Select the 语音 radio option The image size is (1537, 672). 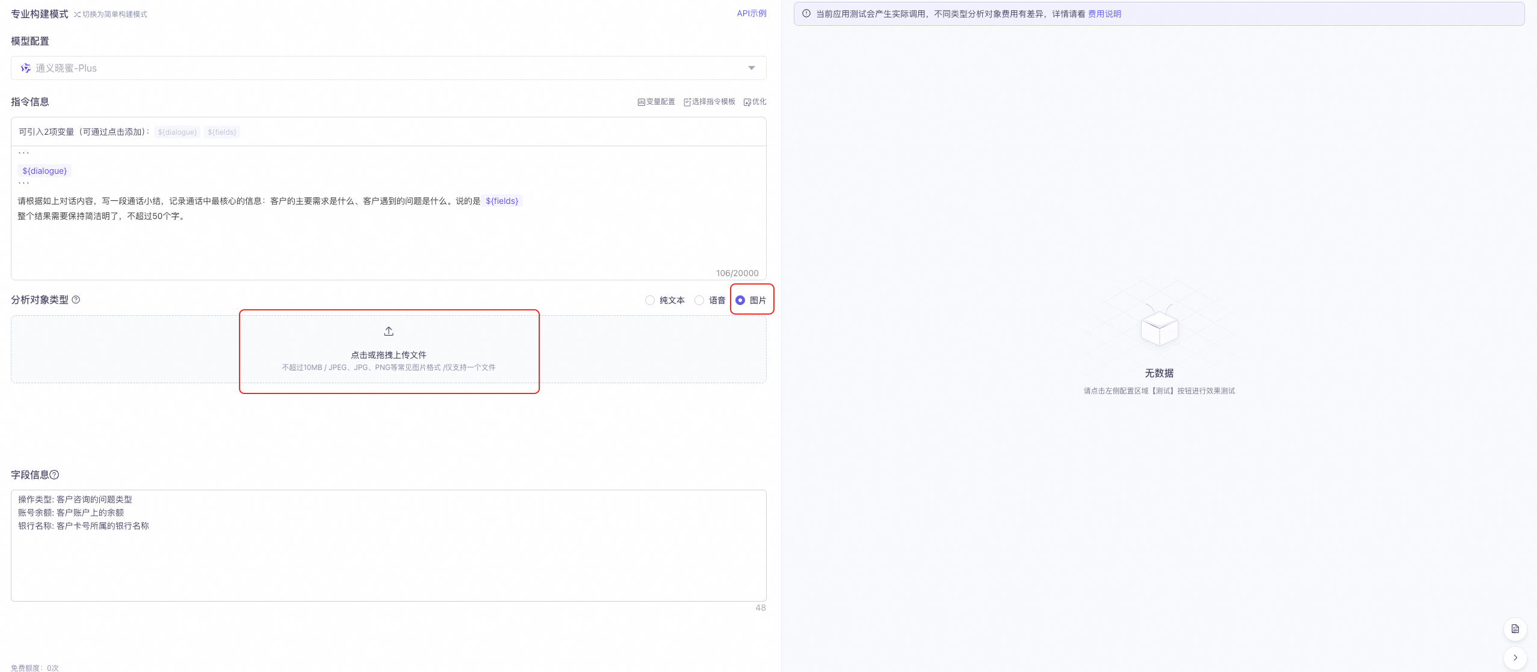710,300
